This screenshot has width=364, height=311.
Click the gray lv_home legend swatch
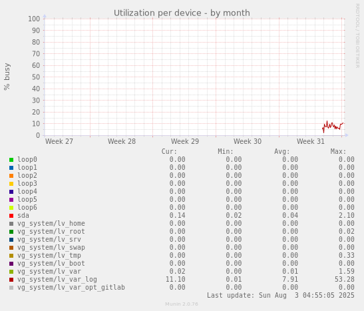11,224
